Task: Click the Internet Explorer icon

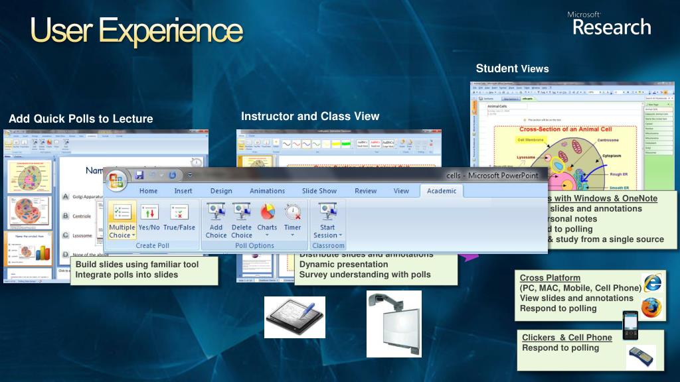Action: tap(652, 283)
